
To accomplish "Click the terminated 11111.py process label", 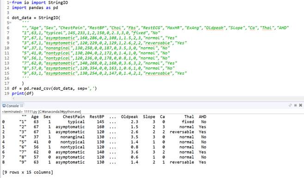I will (x=42, y=112).
